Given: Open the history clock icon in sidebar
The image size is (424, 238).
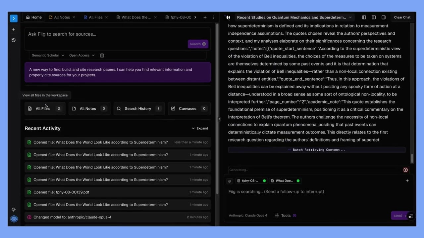Looking at the screenshot, I should tap(14, 40).
